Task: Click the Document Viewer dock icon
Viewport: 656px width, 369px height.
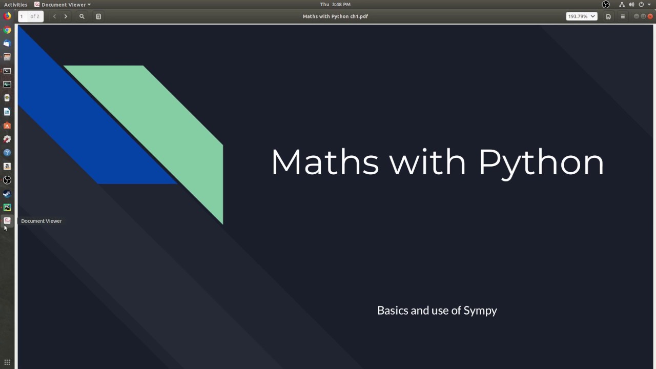Action: pyautogui.click(x=7, y=221)
